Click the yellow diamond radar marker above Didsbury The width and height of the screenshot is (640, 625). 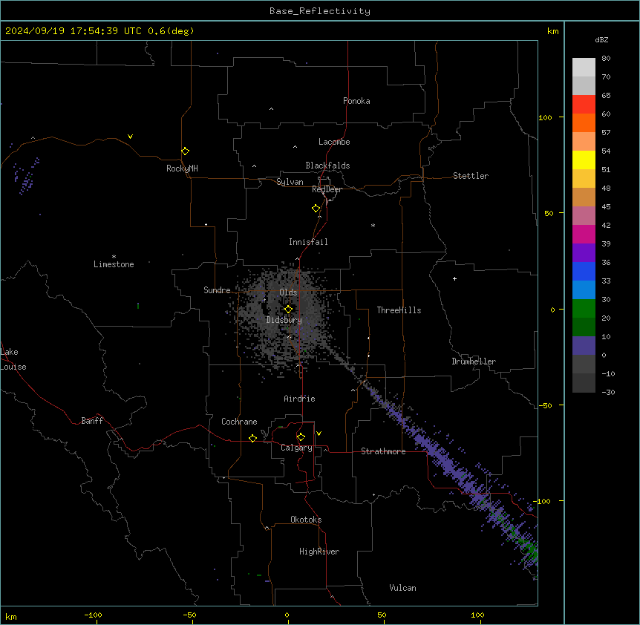point(288,310)
